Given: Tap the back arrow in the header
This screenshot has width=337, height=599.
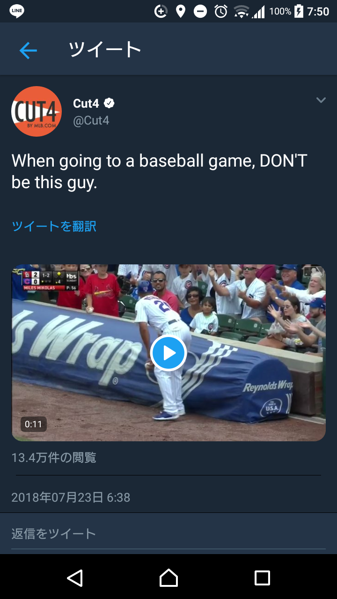Looking at the screenshot, I should click(28, 50).
